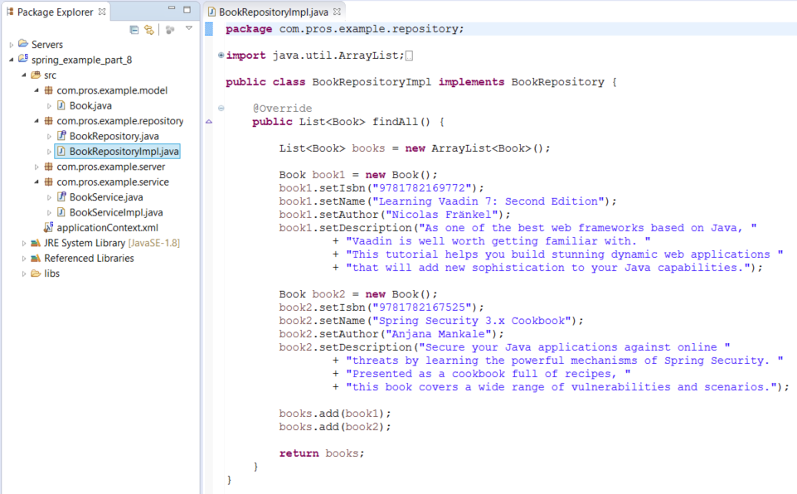Expand the folded import statements
Viewport: 797px width, 494px height.
[221, 55]
